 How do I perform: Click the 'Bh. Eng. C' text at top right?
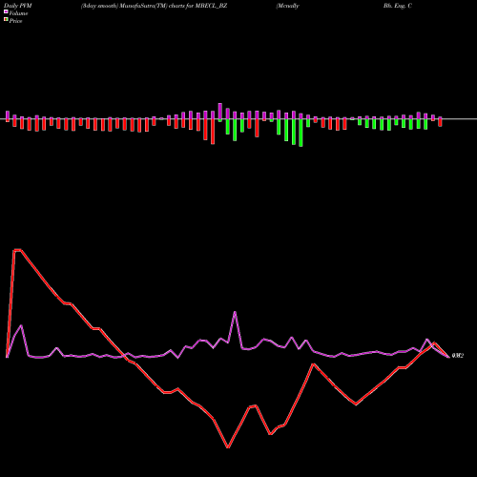coord(398,6)
